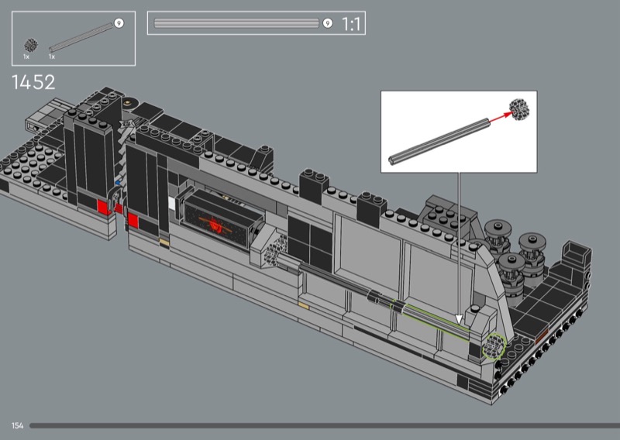Image resolution: width=620 pixels, height=440 pixels.
Task: Click the red square brick on the left tower
Action: (x=102, y=207)
